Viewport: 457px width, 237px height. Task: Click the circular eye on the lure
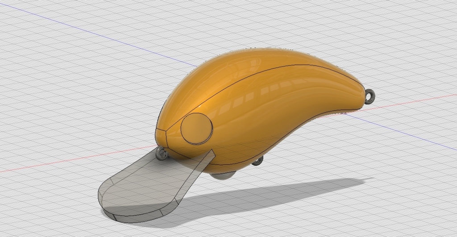(x=197, y=128)
